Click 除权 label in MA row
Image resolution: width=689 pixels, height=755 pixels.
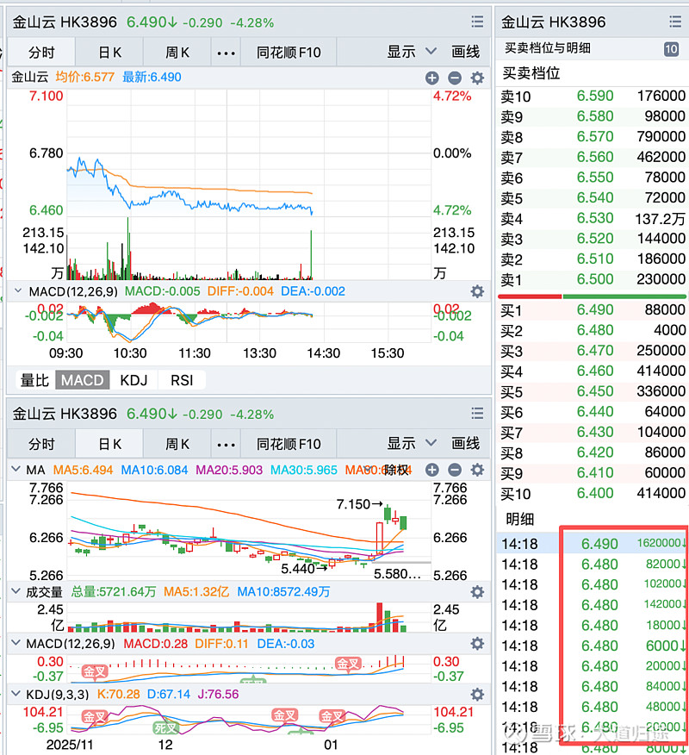pos(396,470)
